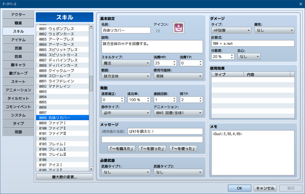The image size is (305, 194).
Task: Select skill 0087 ディバインブレス
Action: 62,60
